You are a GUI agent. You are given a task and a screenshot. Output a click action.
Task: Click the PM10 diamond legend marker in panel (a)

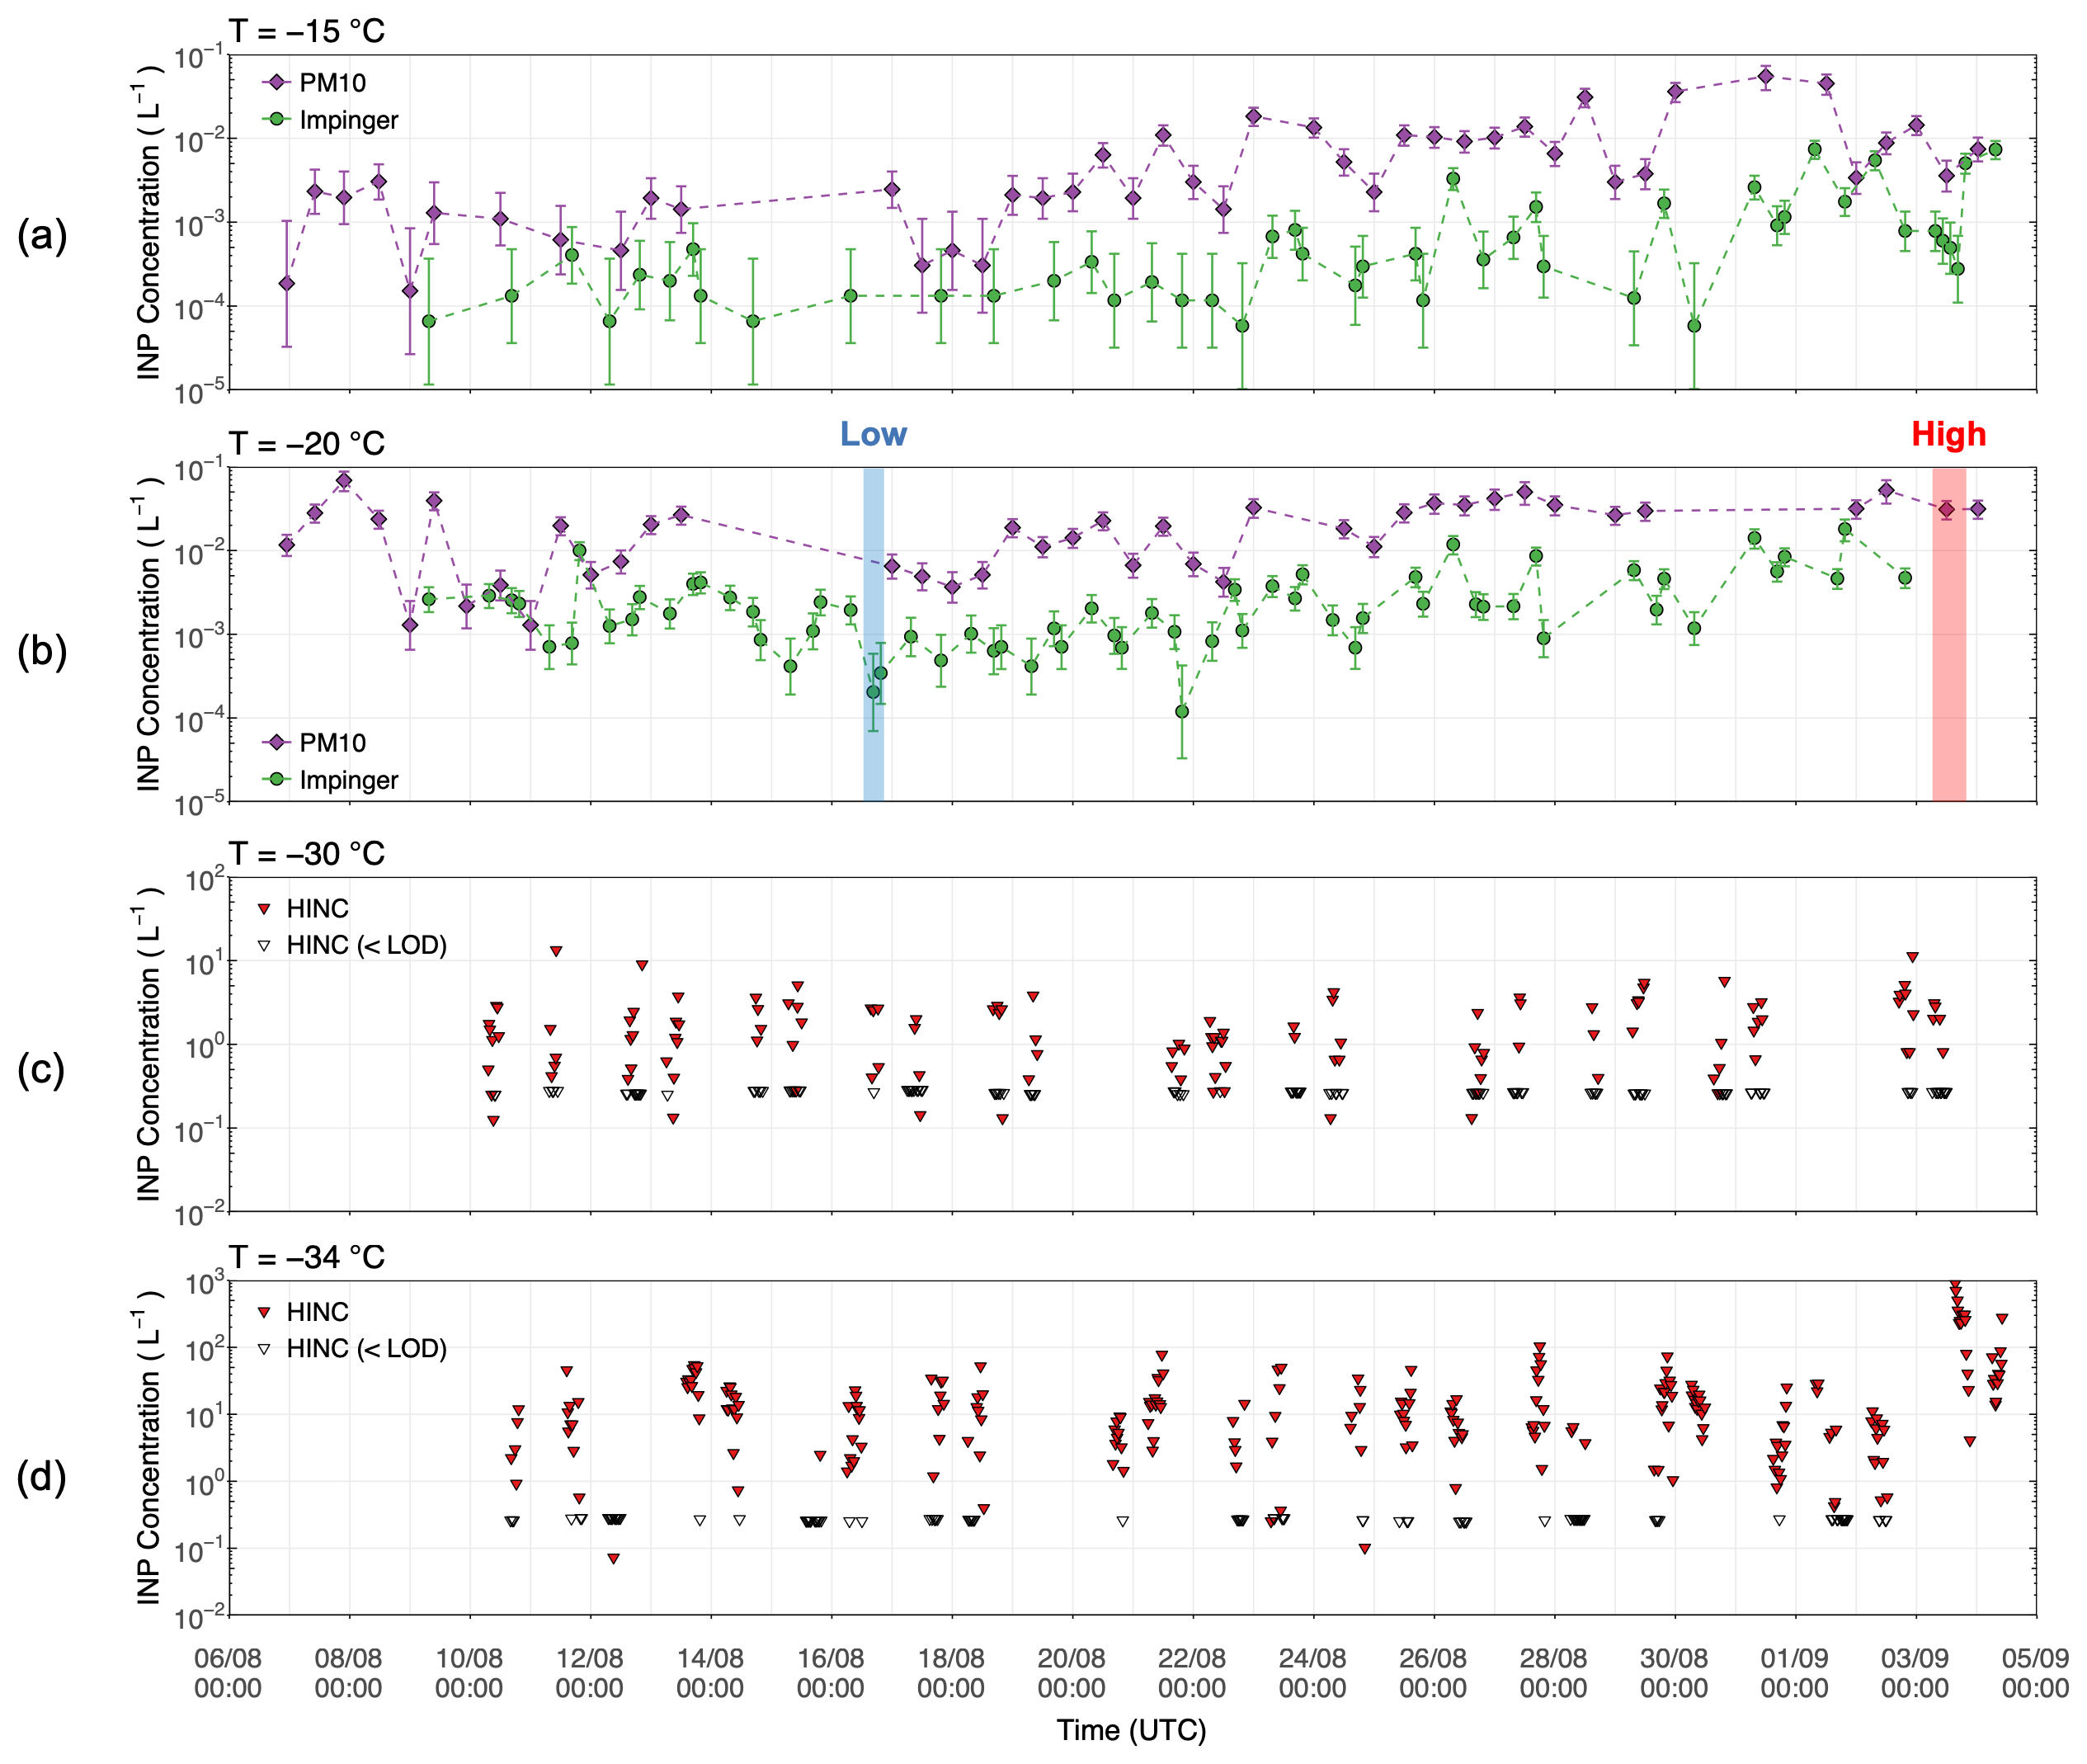coord(277,82)
